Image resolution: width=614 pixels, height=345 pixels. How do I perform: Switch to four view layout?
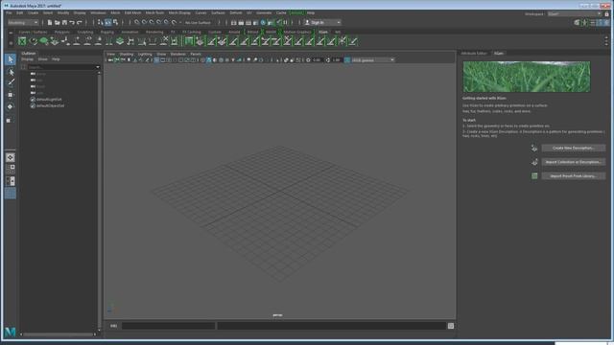click(x=11, y=169)
